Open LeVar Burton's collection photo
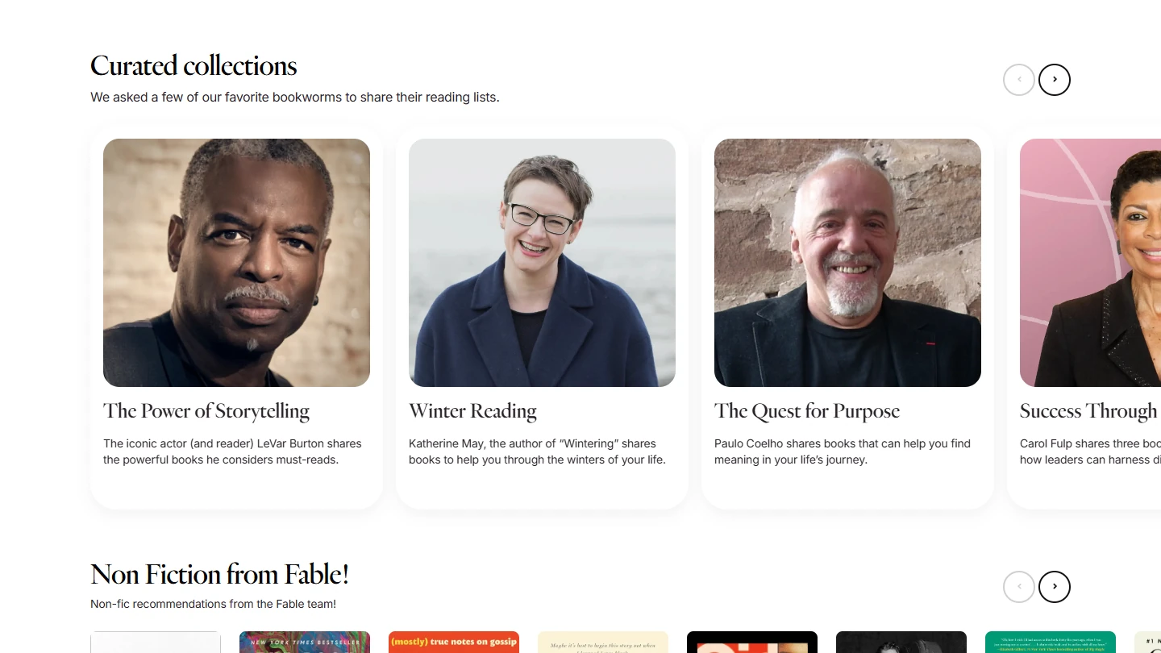The image size is (1161, 653). (x=236, y=263)
